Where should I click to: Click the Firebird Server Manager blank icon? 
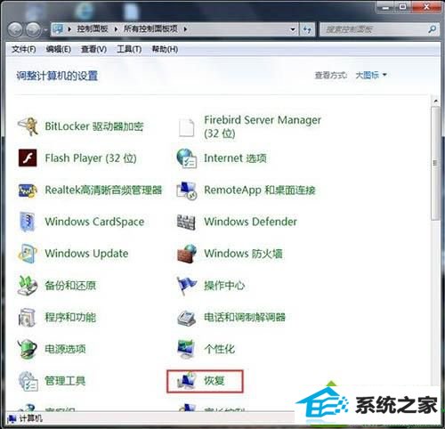tap(186, 127)
